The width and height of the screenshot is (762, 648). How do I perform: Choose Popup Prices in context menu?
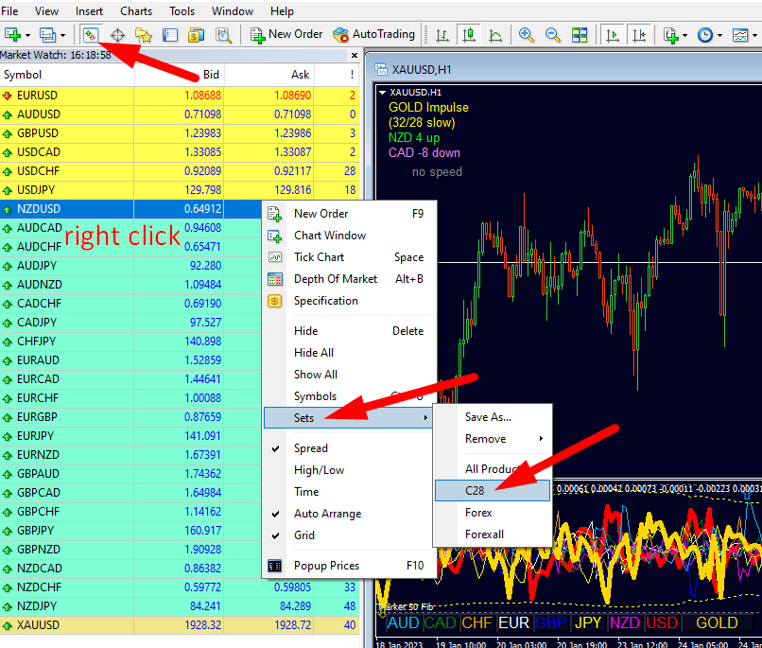point(349,566)
